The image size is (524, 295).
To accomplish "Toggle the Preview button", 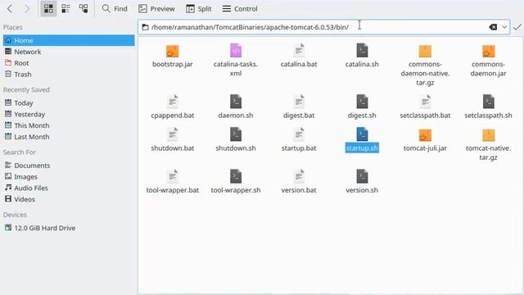I will [x=156, y=9].
